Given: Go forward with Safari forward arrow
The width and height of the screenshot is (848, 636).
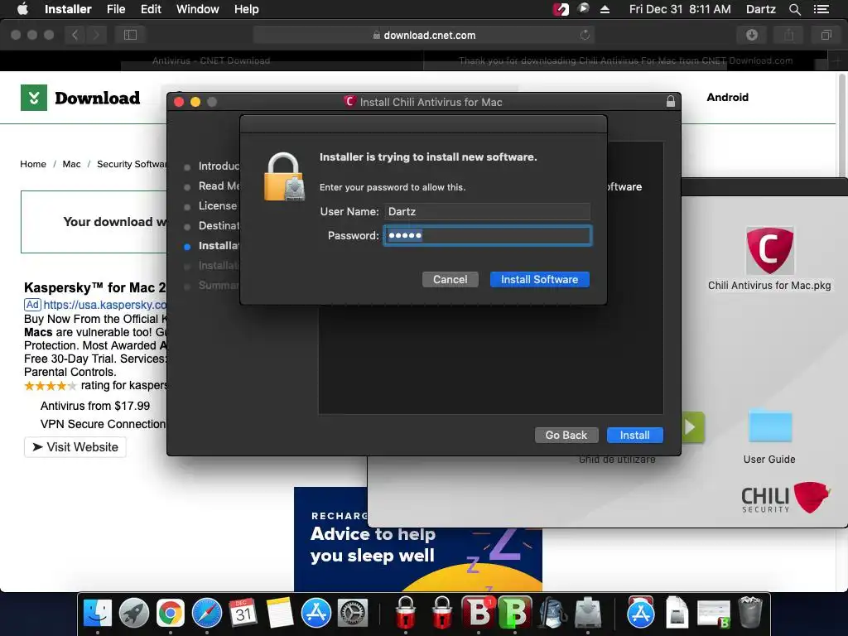Looking at the screenshot, I should (96, 35).
